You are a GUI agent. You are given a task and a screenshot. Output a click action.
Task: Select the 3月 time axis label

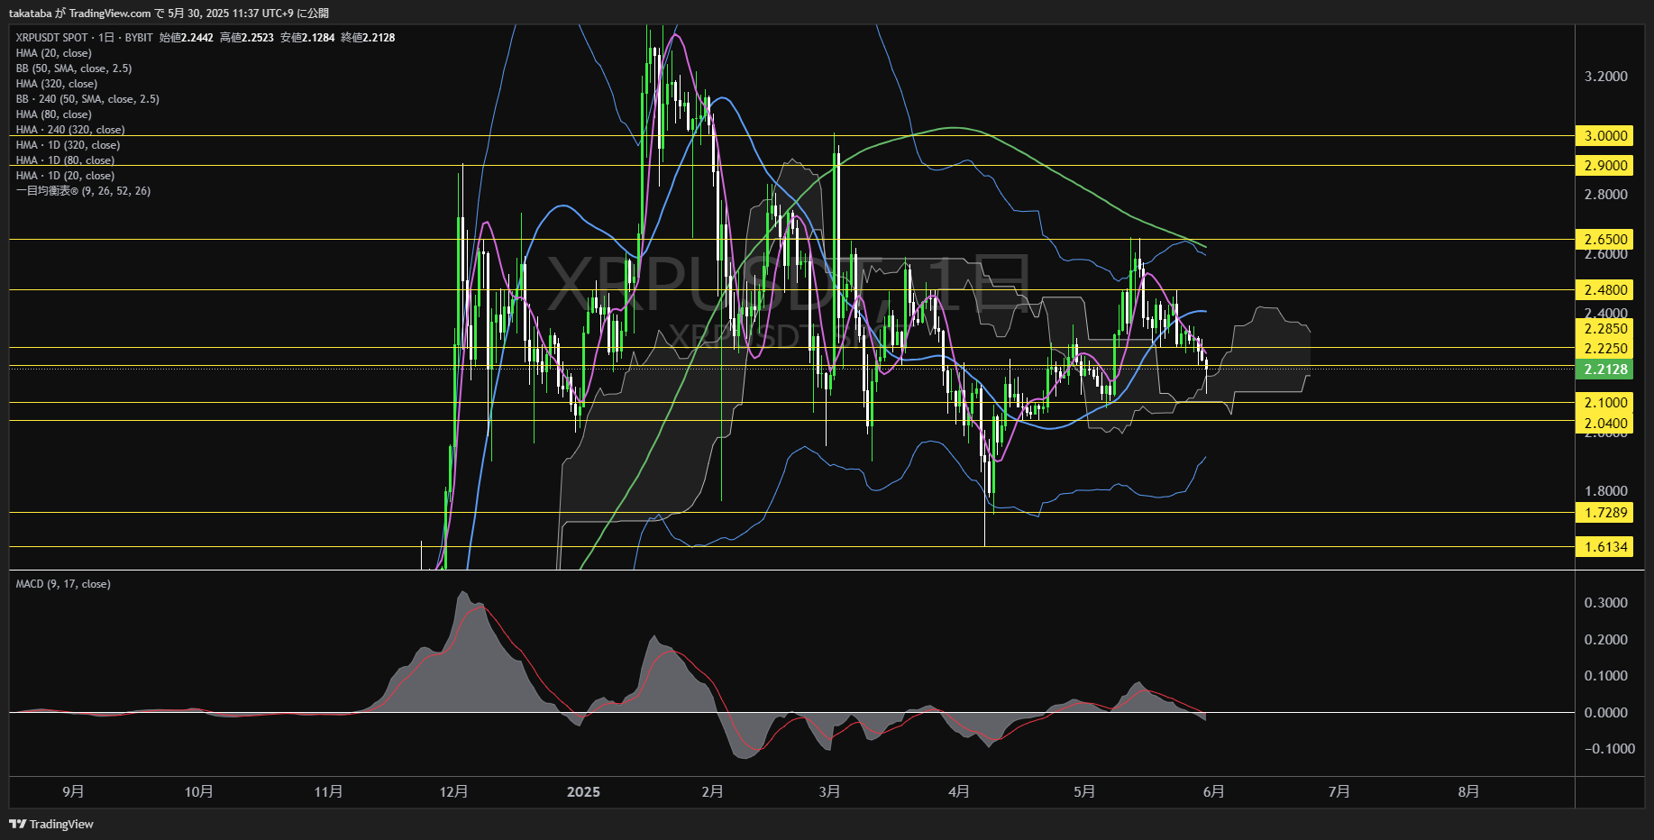click(829, 791)
